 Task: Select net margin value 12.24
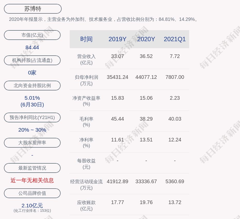(x=175, y=140)
